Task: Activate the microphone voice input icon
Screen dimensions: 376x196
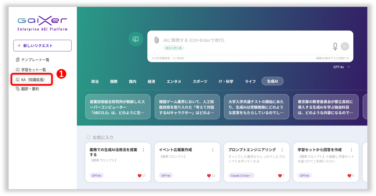Action: click(335, 46)
